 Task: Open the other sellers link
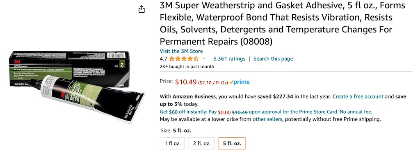[x=267, y=119]
